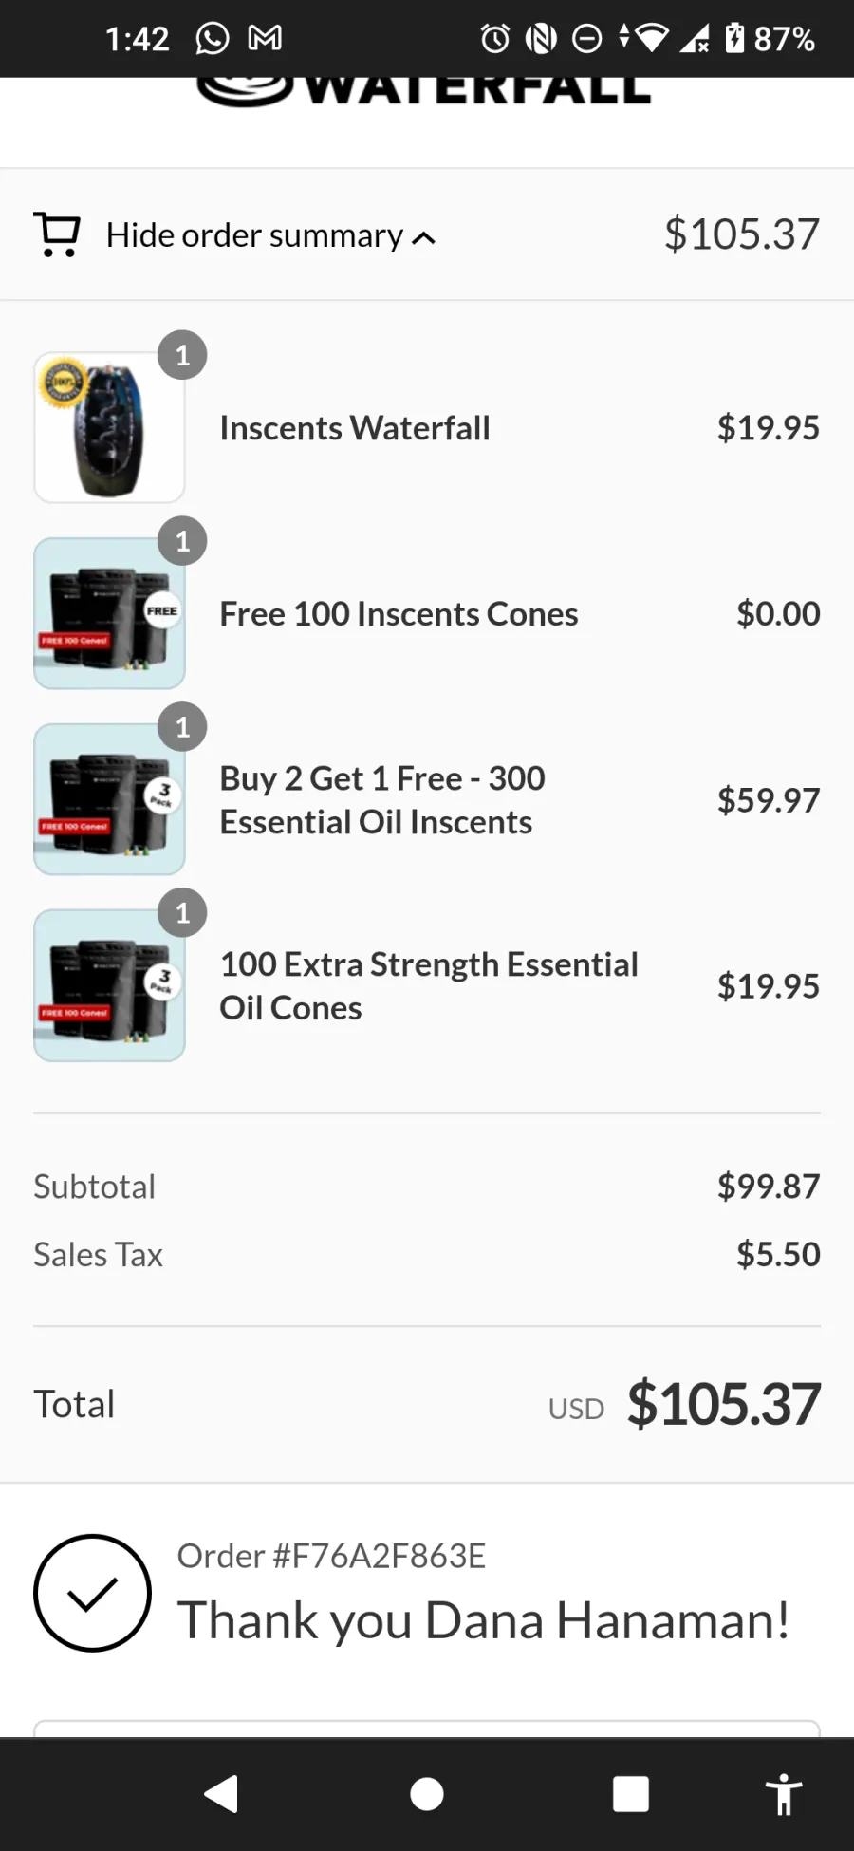Tap Order #F76A2F863E text
Screen dimensions: 854x1851
tap(331, 1556)
